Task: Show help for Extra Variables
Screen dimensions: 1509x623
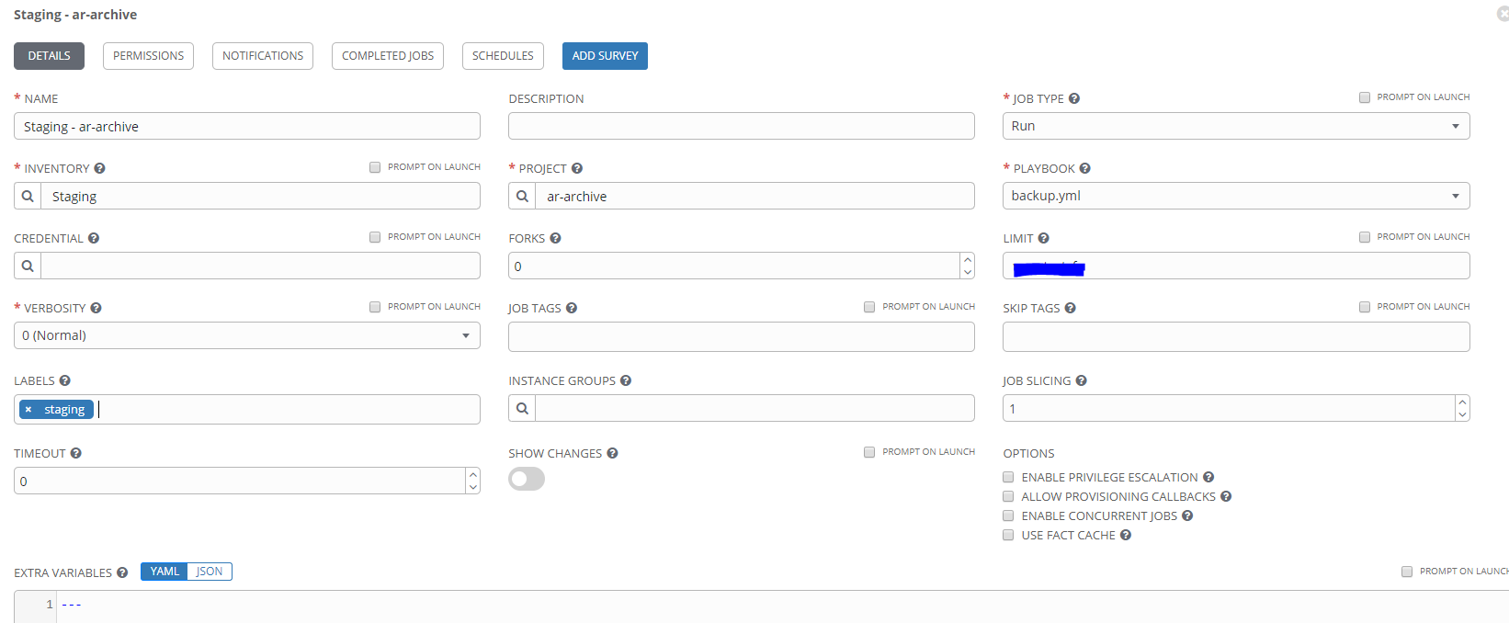Action: [x=122, y=572]
